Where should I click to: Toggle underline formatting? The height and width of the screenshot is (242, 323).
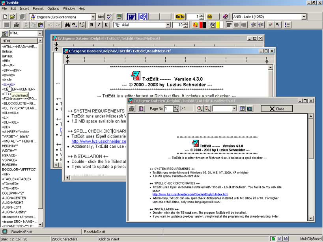coord(106,25)
